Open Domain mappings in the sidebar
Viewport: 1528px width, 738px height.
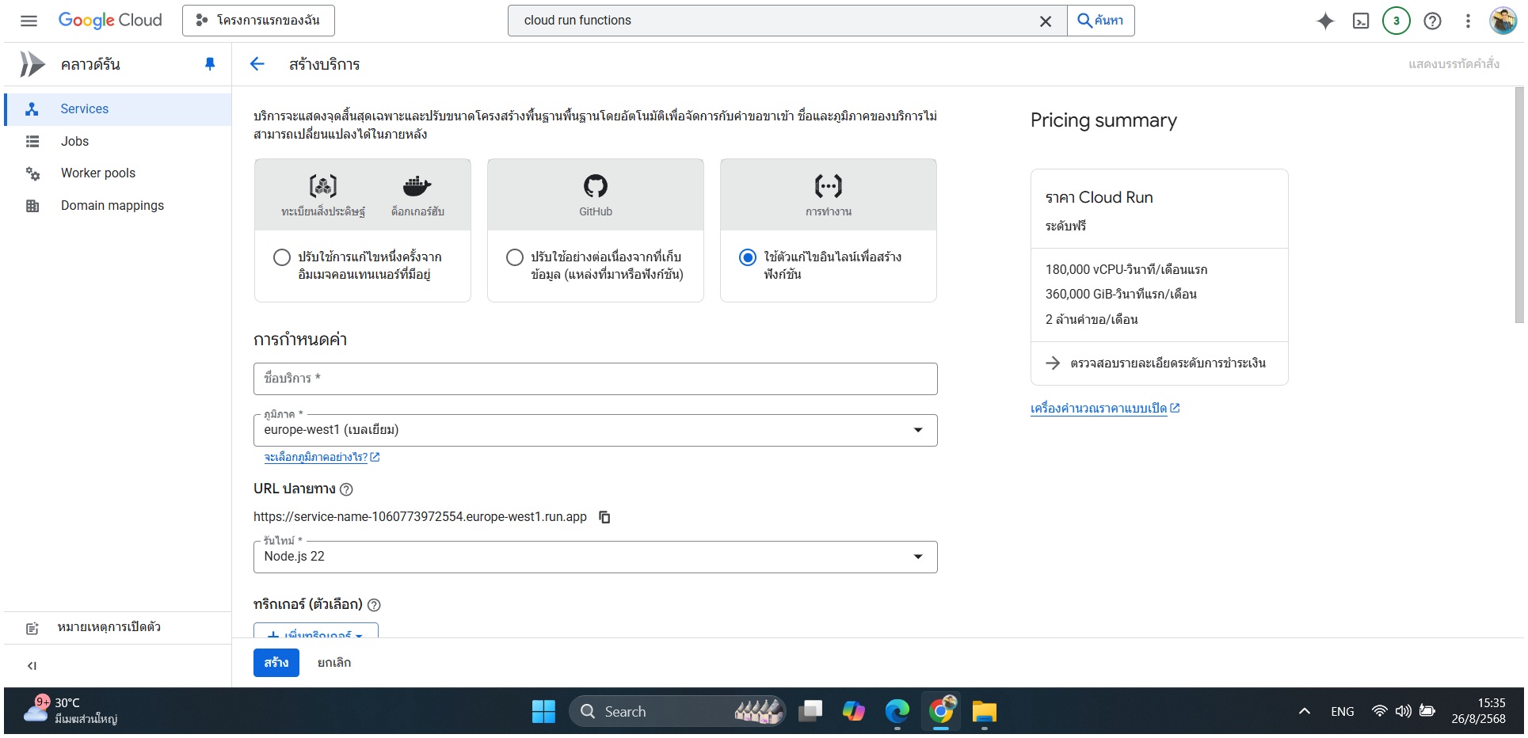coord(118,206)
